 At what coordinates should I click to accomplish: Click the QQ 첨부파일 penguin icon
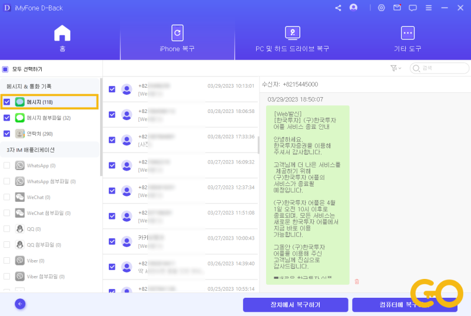click(20, 245)
